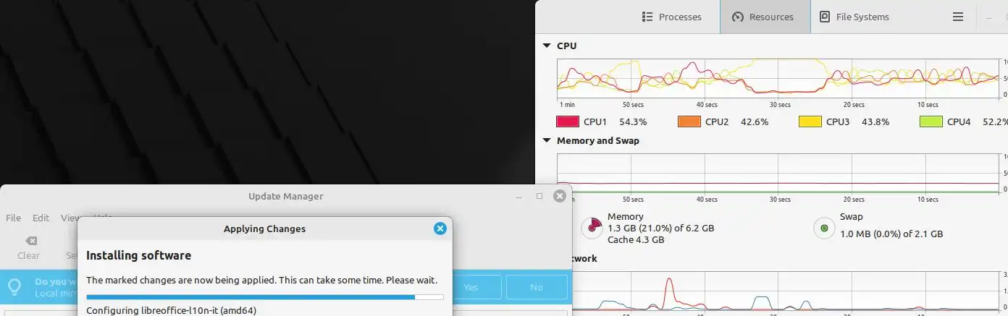Click the Swap usage circle icon
The height and width of the screenshot is (316, 1008).
click(824, 229)
